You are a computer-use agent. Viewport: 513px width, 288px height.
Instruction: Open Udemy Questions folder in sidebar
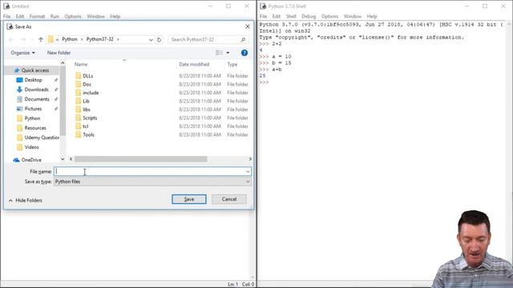[42, 138]
